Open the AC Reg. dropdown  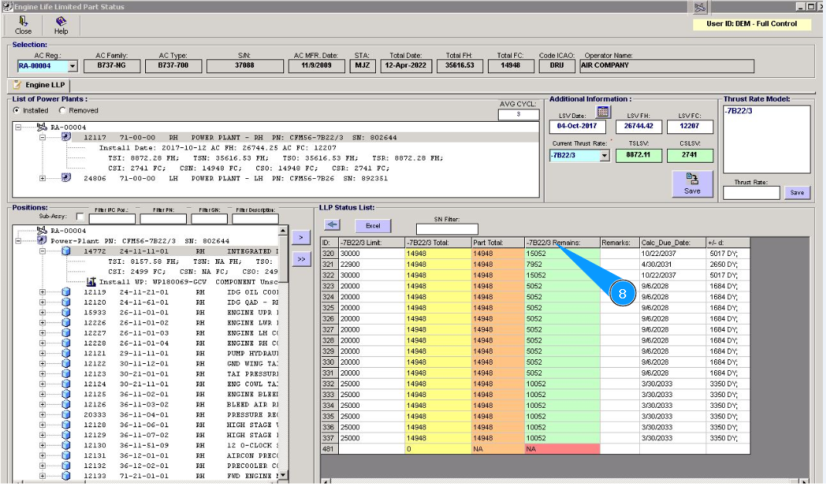coord(73,67)
